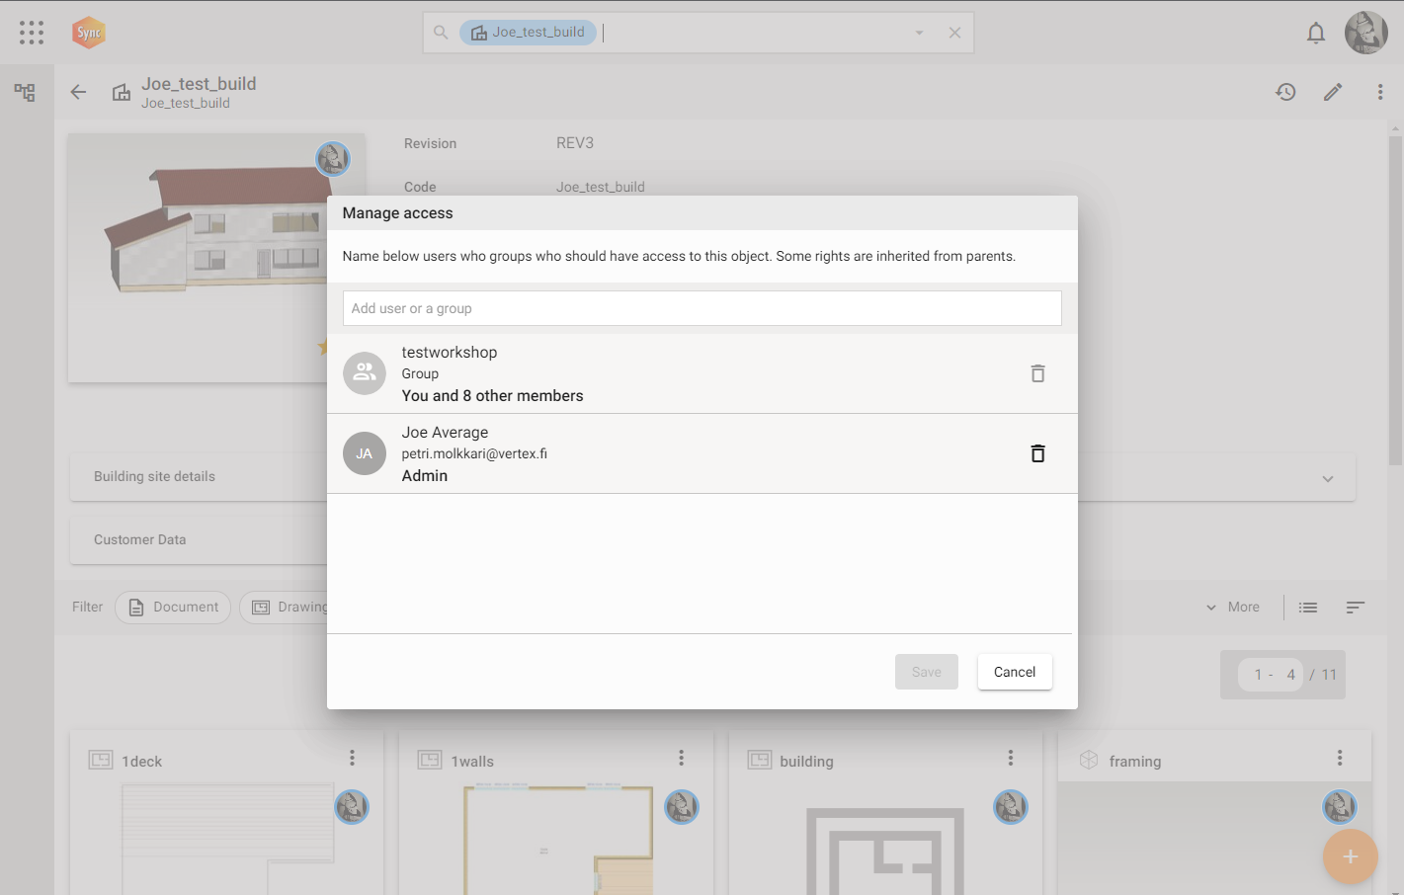
Task: Expand the More filters dropdown
Action: coord(1233,608)
